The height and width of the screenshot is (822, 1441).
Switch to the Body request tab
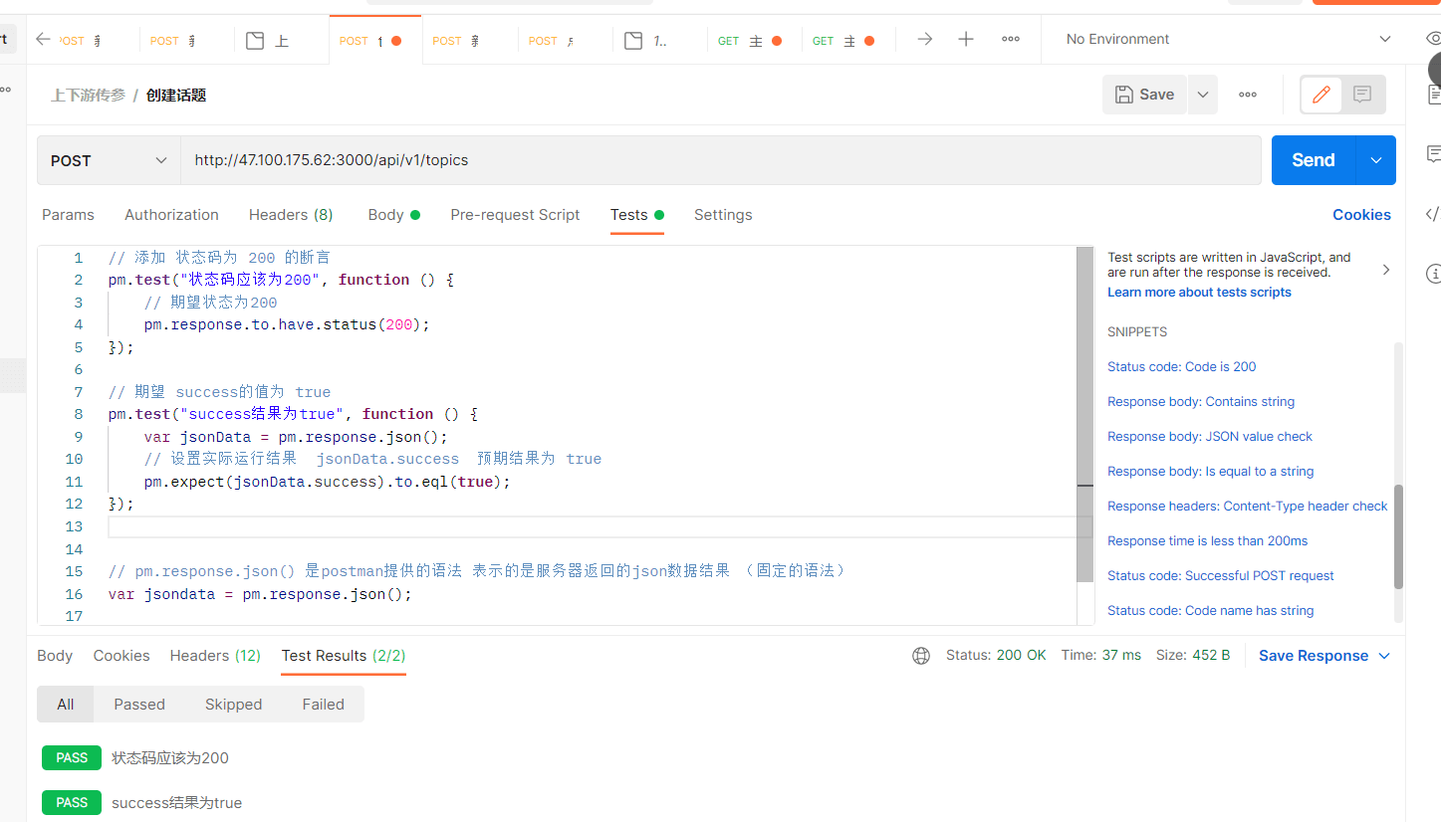pyautogui.click(x=393, y=215)
